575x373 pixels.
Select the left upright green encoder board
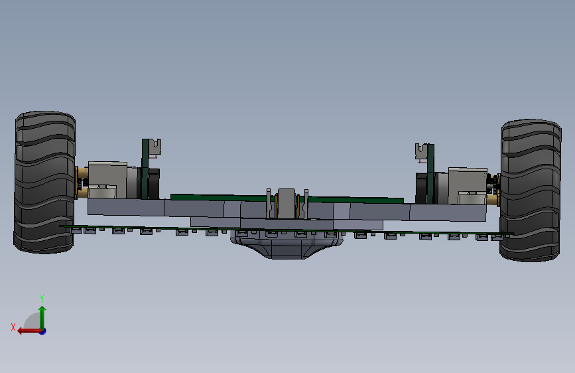(x=145, y=169)
